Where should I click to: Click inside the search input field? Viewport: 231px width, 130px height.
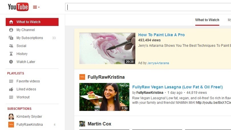pos(148,7)
